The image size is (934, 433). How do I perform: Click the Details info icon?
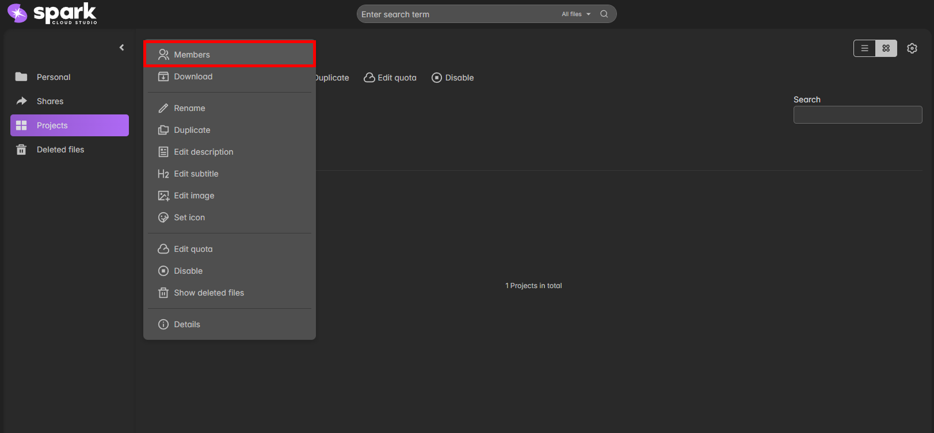point(163,324)
